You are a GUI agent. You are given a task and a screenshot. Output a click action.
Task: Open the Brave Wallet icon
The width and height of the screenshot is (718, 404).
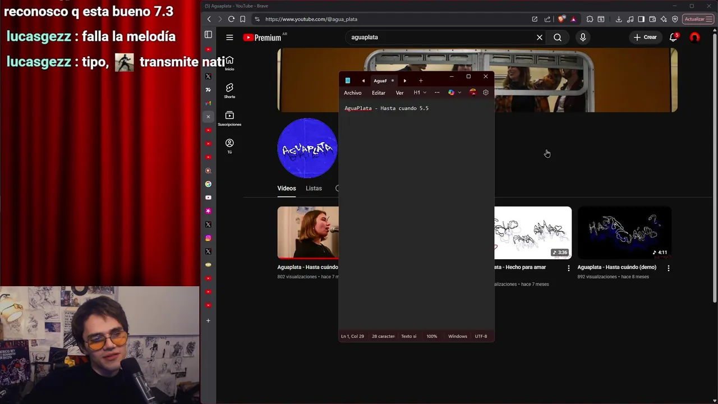pos(652,19)
